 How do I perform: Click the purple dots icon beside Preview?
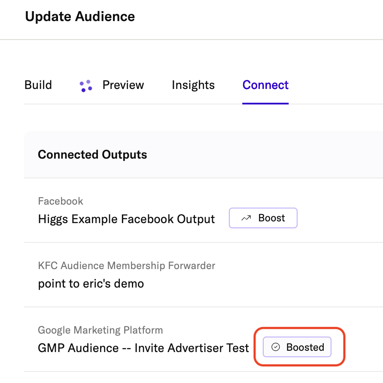click(86, 86)
